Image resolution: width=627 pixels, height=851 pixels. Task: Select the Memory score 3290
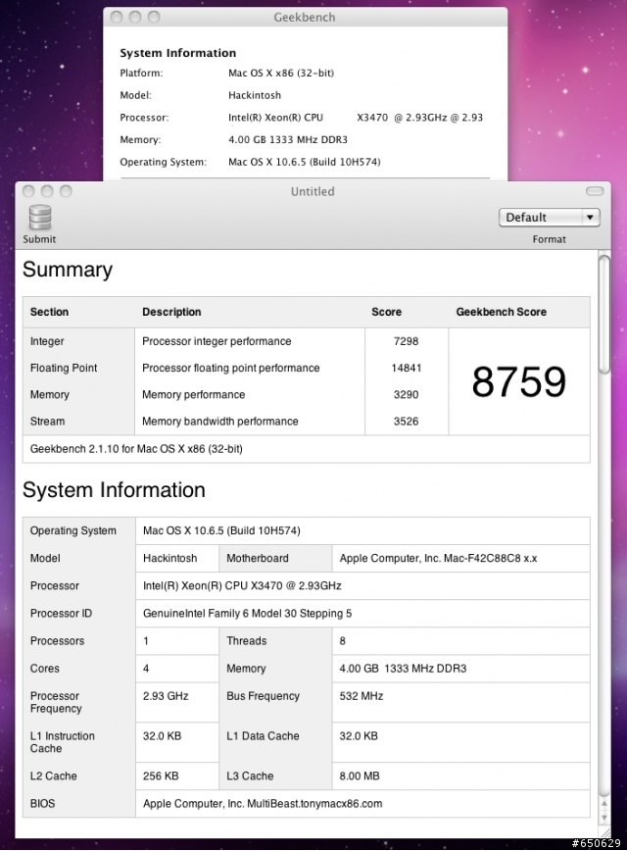click(407, 394)
